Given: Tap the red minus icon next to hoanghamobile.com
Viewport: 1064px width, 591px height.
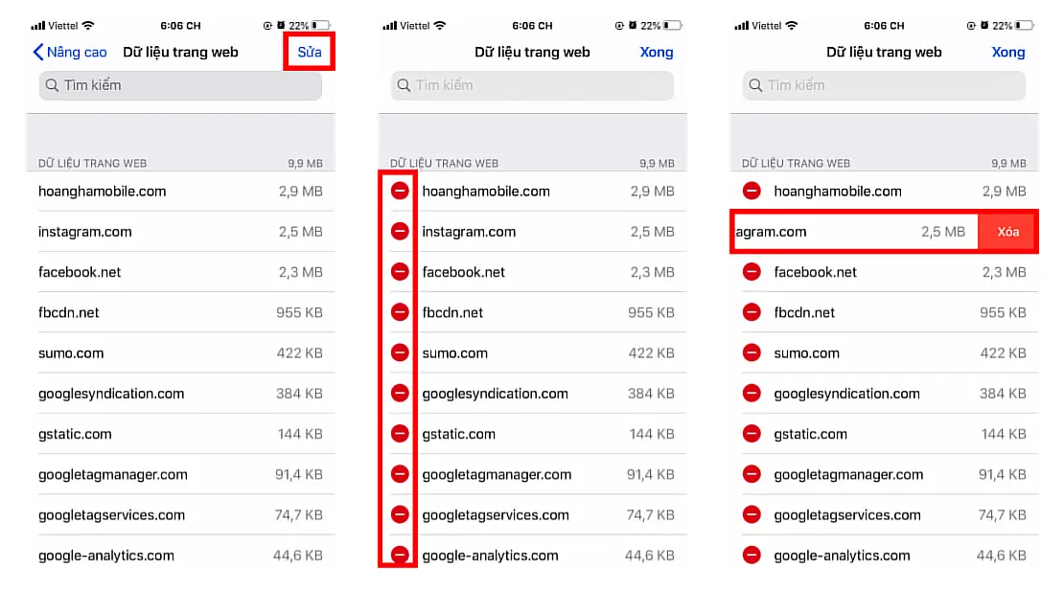Looking at the screenshot, I should pyautogui.click(x=400, y=191).
